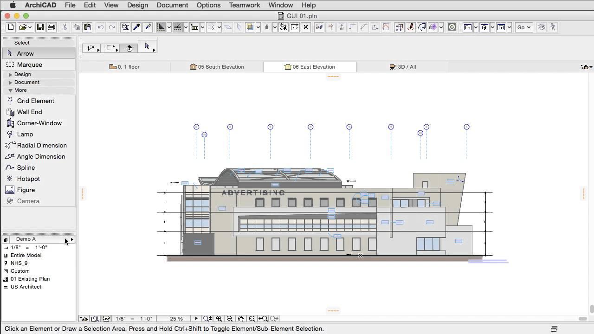Image resolution: width=594 pixels, height=334 pixels.
Task: Click the Print icon in toolbar
Action: point(52,27)
